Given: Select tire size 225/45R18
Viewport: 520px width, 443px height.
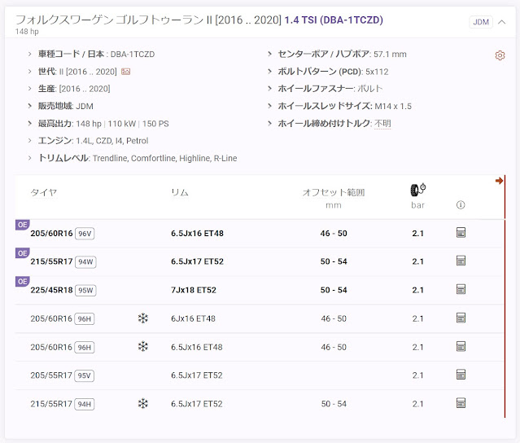Looking at the screenshot, I should pyautogui.click(x=51, y=290).
